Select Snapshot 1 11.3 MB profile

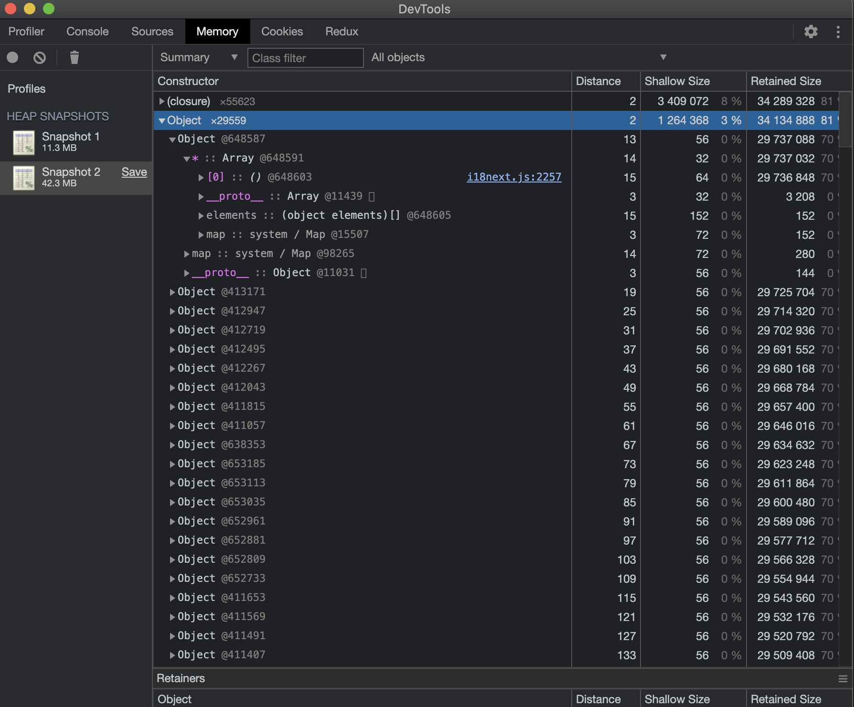click(76, 142)
